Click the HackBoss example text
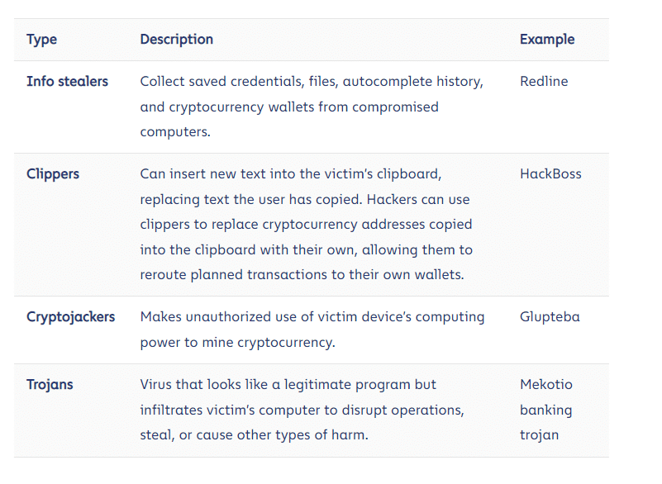Screen dimensions: 662x484 pyautogui.click(x=550, y=173)
